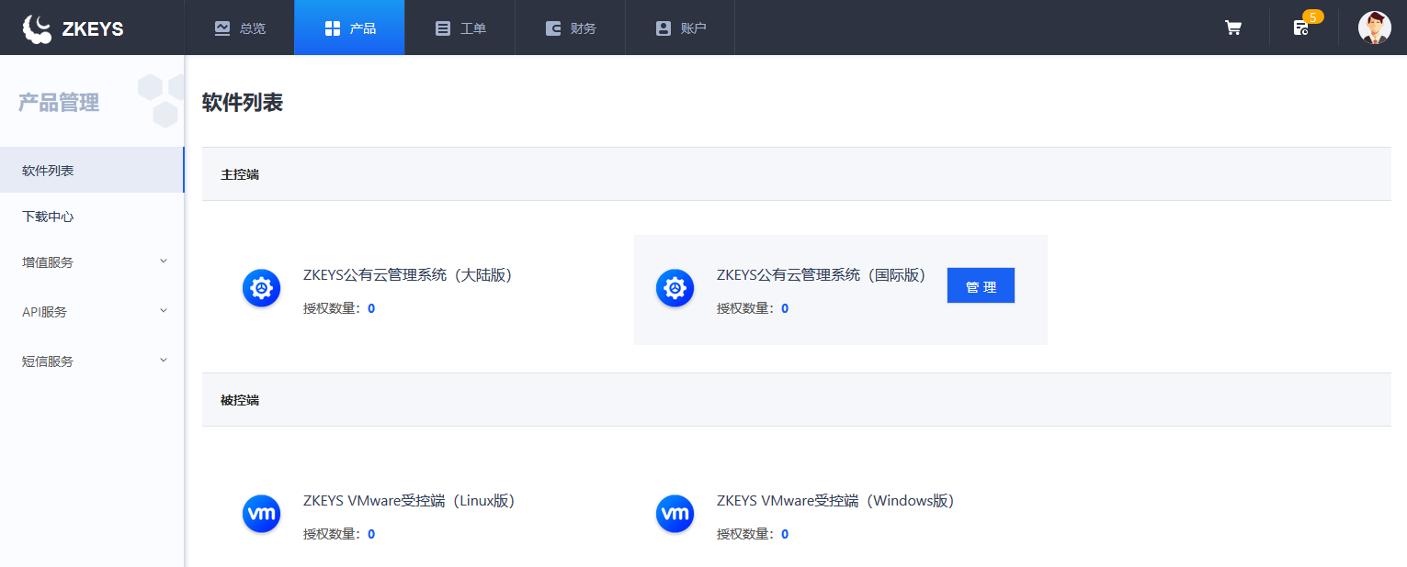Image resolution: width=1407 pixels, height=567 pixels.
Task: Click the vm icon for Linux版
Action: 262,514
